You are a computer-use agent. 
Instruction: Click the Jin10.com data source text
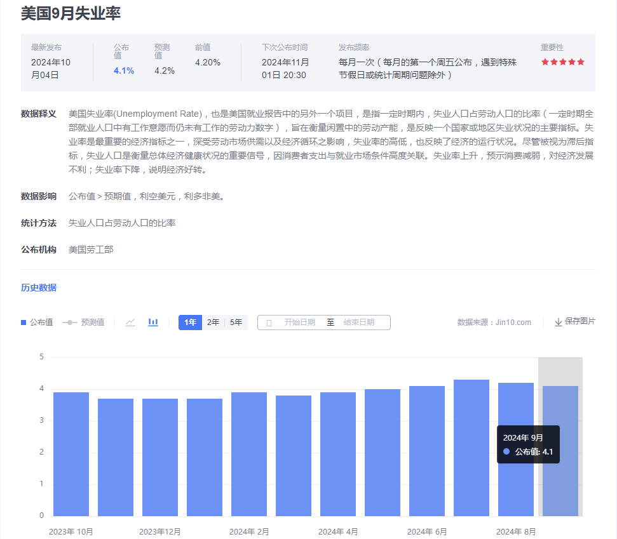[x=513, y=323]
